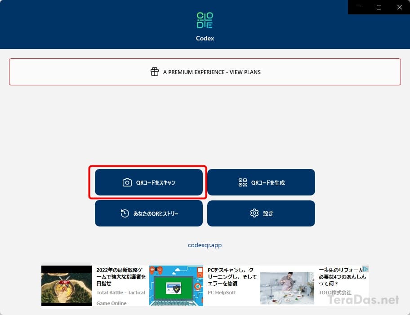Image resolution: width=410 pixels, height=315 pixels.
Task: Open 設定 via its label
Action: [268, 214]
